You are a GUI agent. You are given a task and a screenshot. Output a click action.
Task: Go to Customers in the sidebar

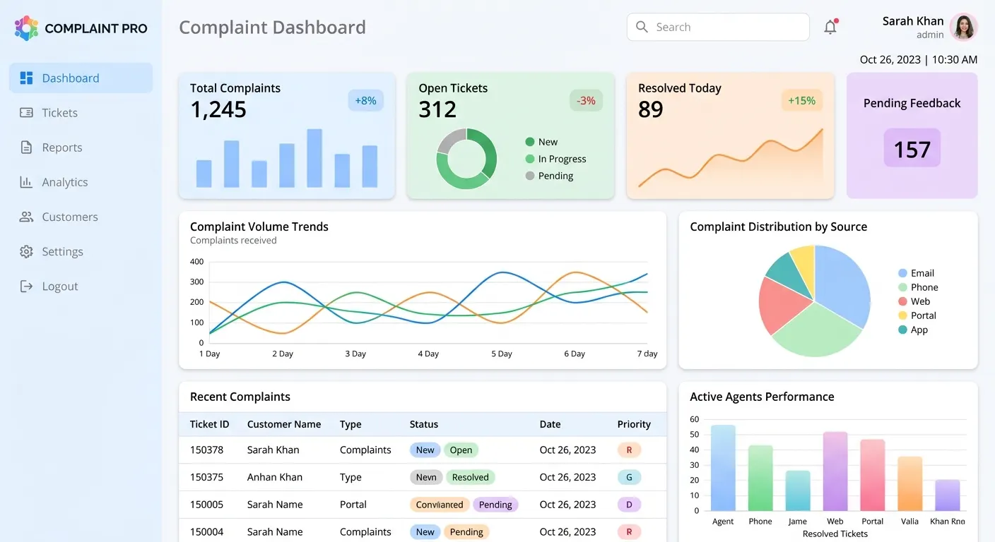click(x=81, y=217)
